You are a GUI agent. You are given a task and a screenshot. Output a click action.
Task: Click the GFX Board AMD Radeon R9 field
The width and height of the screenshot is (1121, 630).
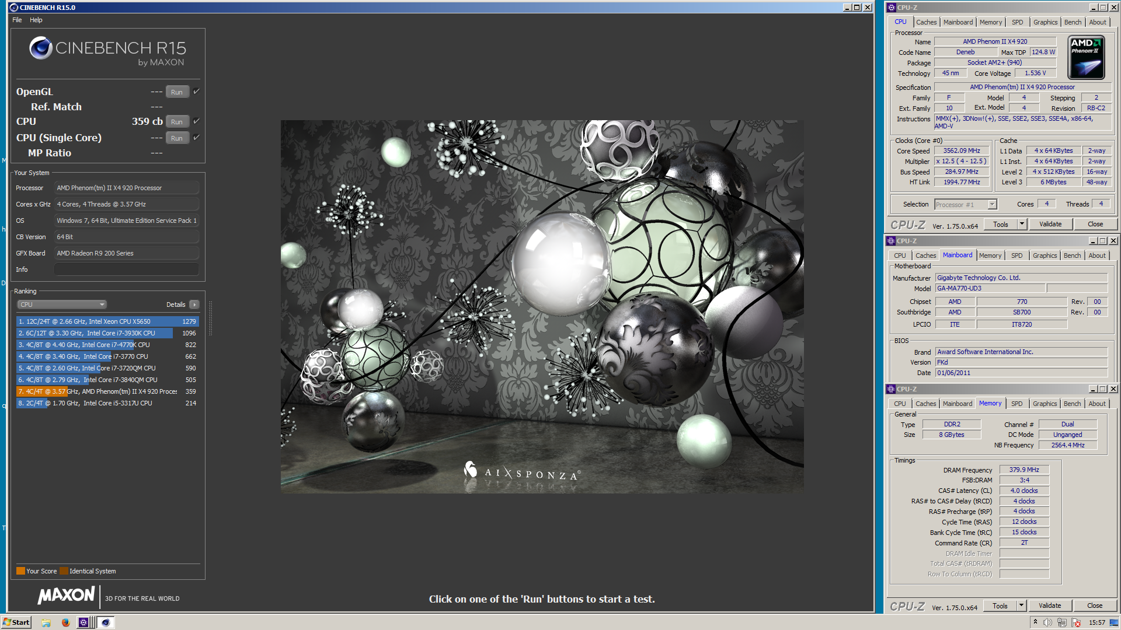127,253
